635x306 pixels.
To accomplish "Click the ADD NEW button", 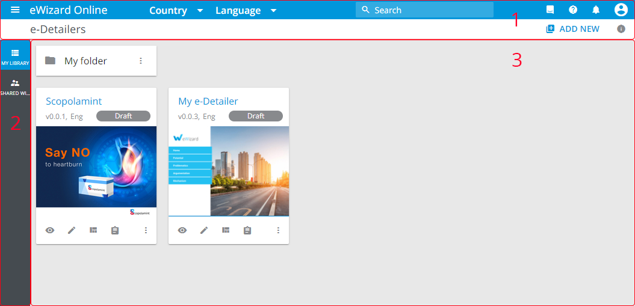I will tap(572, 29).
